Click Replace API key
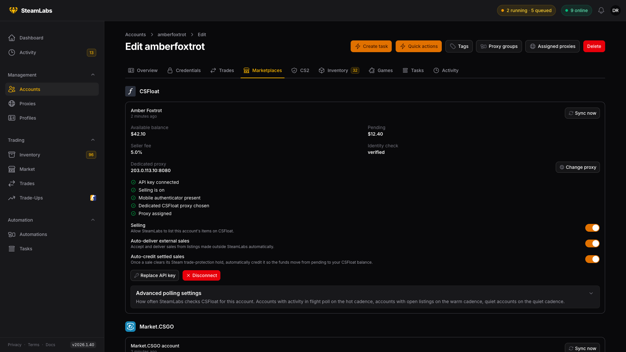The height and width of the screenshot is (352, 626). (x=155, y=275)
